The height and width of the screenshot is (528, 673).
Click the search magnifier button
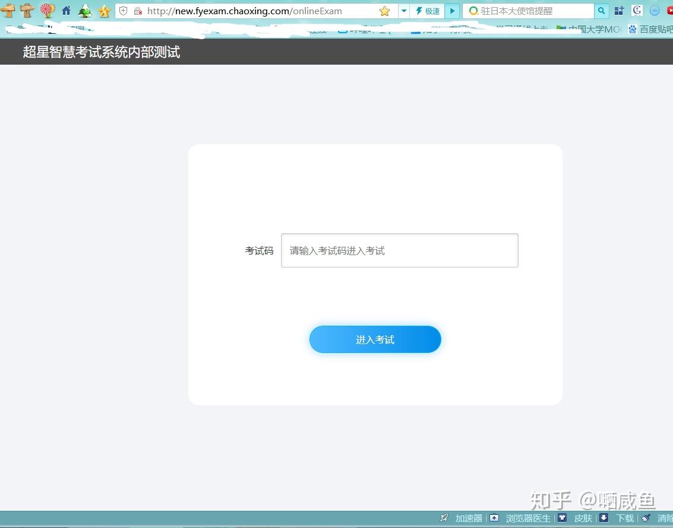[601, 11]
